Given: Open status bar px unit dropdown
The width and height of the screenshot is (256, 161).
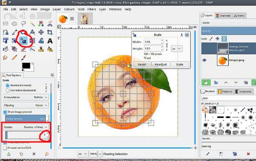Looking at the screenshot, I should pos(83,154).
